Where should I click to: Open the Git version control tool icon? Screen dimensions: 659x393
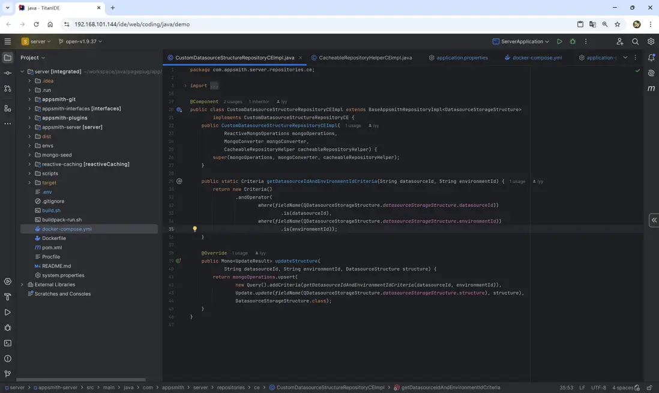(x=8, y=374)
